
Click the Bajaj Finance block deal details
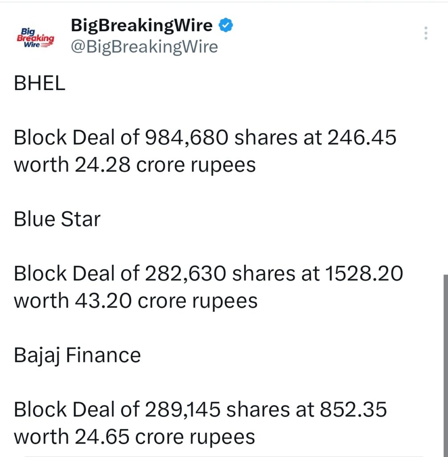[x=201, y=422]
